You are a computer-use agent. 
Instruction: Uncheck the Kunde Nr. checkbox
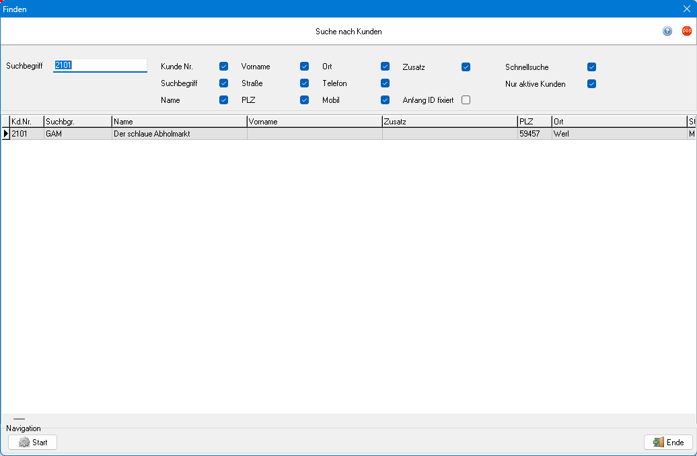pyautogui.click(x=223, y=67)
